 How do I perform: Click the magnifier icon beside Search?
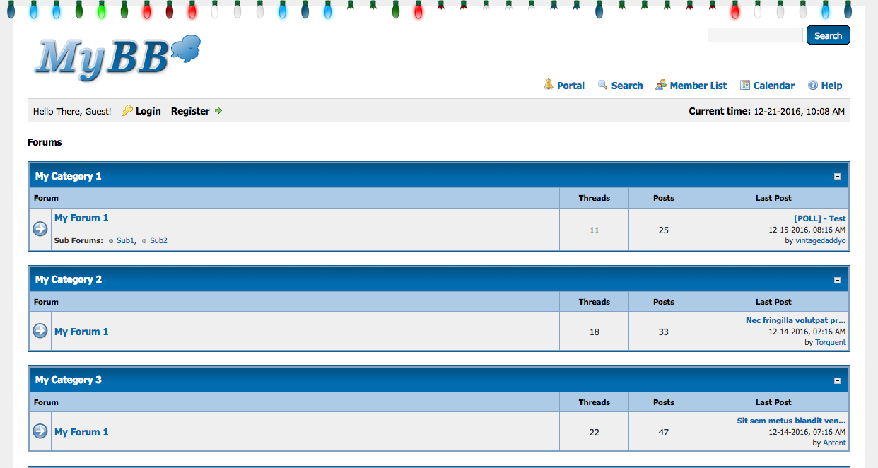pos(602,85)
